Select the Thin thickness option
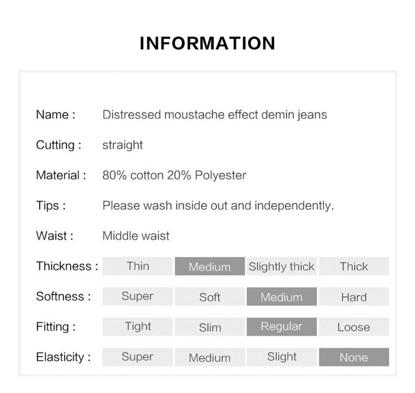 pyautogui.click(x=138, y=266)
